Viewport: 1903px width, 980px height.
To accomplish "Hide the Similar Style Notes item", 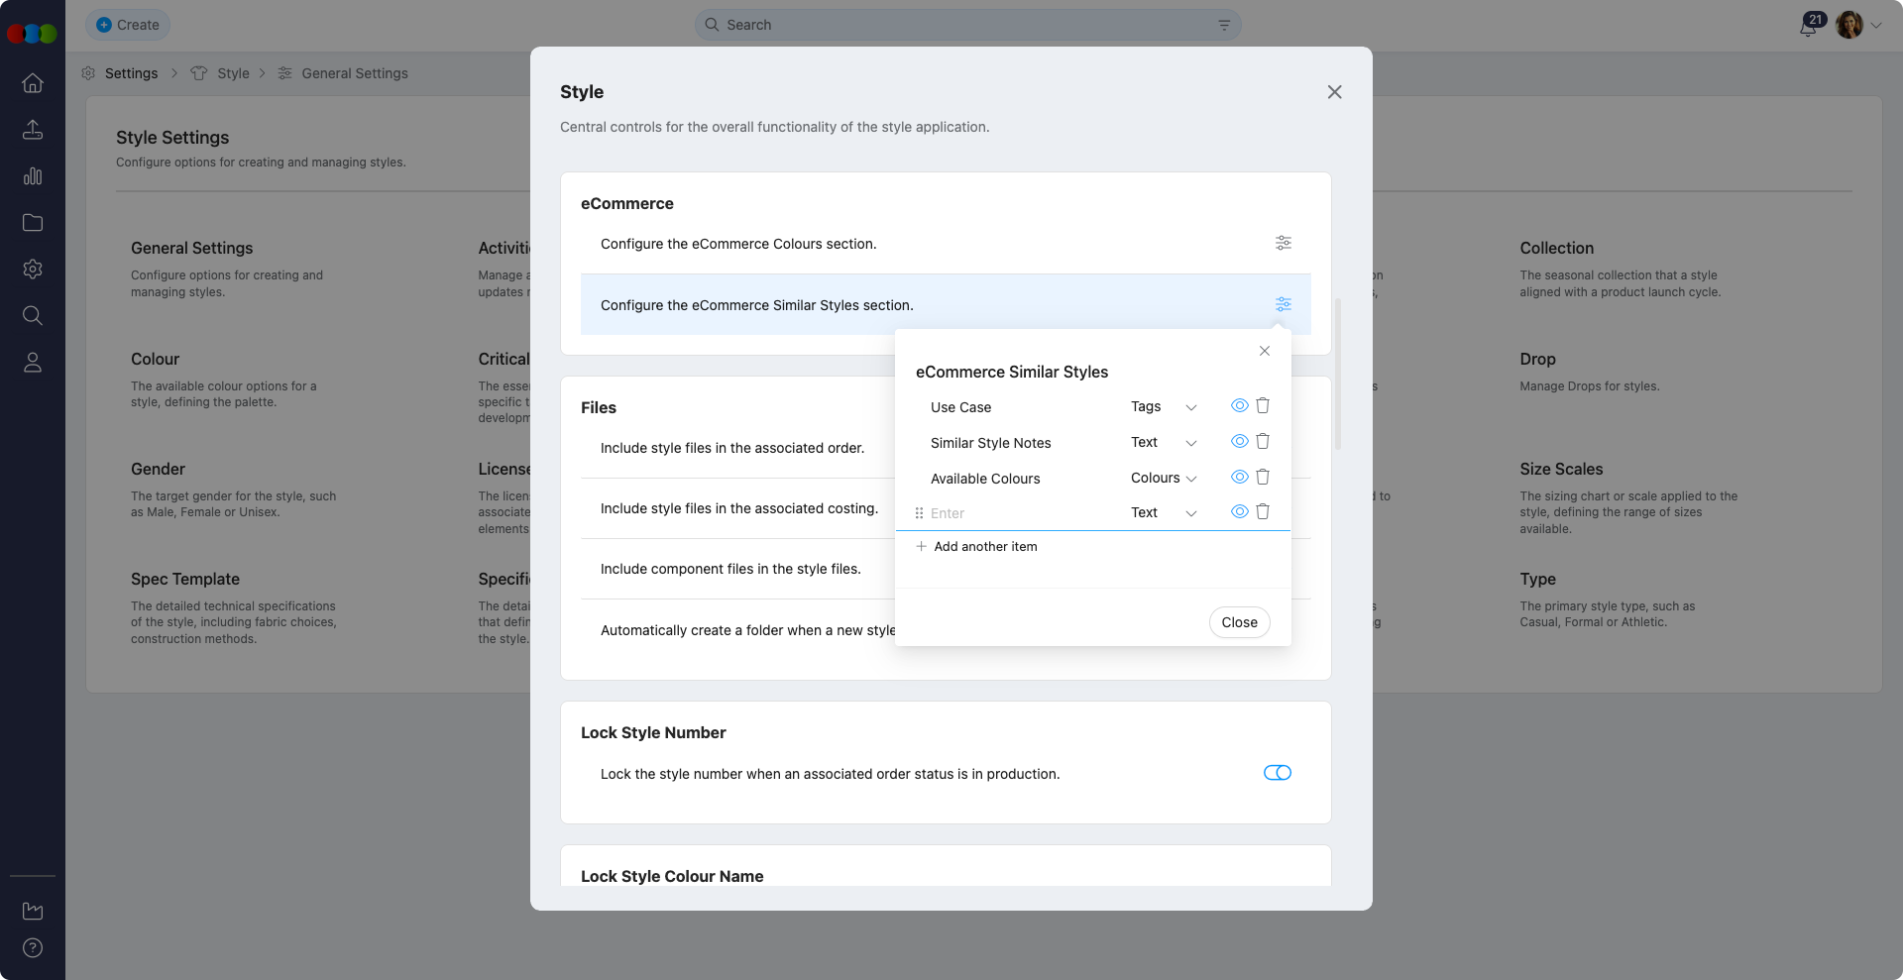I will pyautogui.click(x=1239, y=441).
